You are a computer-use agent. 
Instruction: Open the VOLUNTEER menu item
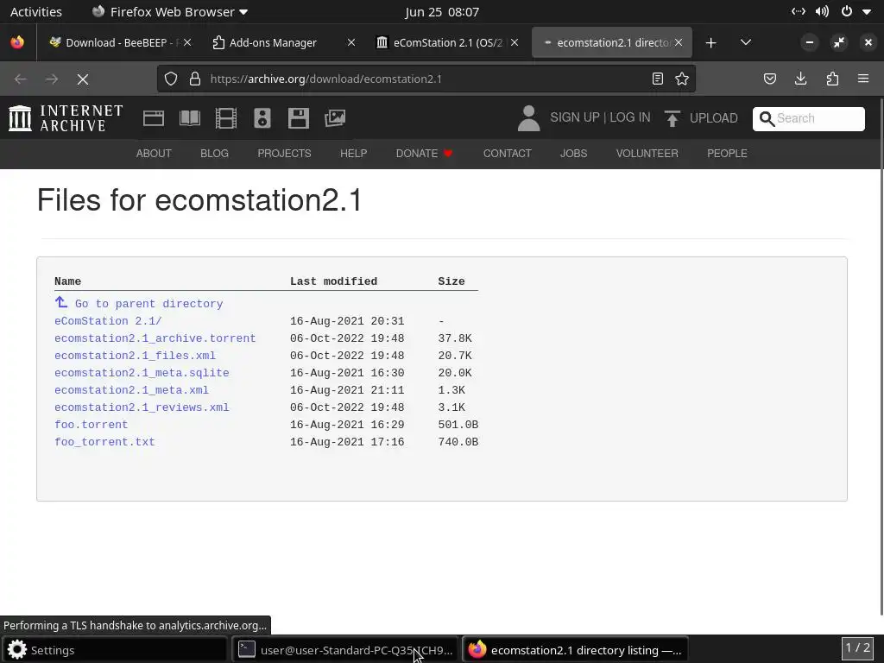[x=647, y=154]
